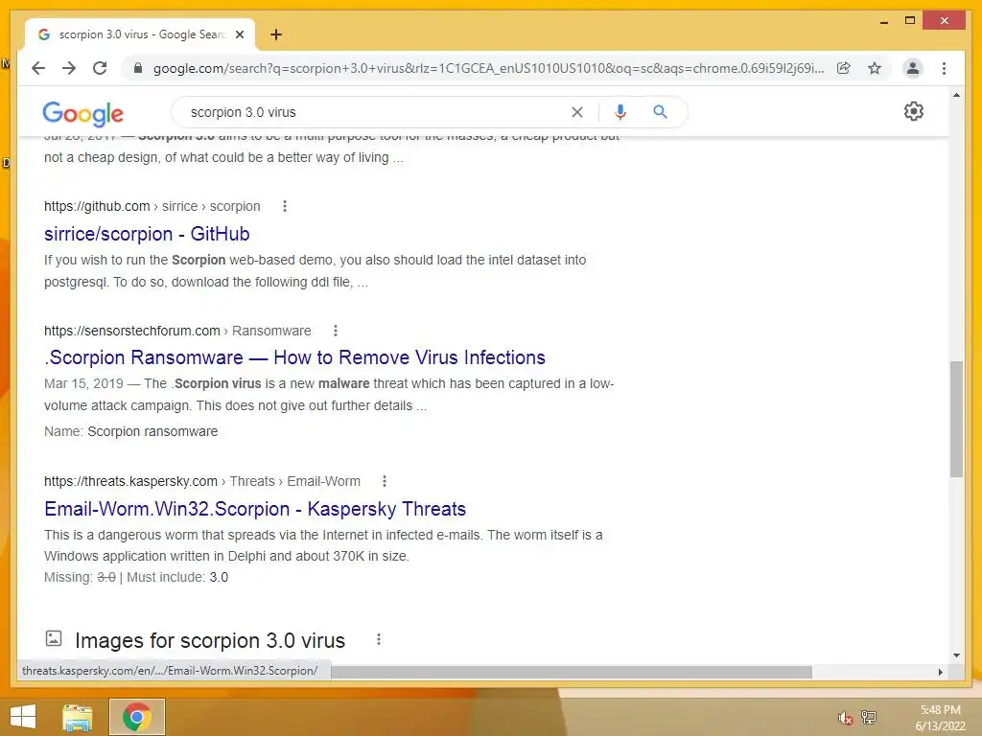Screen dimensions: 982x736
Task: Click the 'Mar 15, 2019' snippet date
Action: 83,383
